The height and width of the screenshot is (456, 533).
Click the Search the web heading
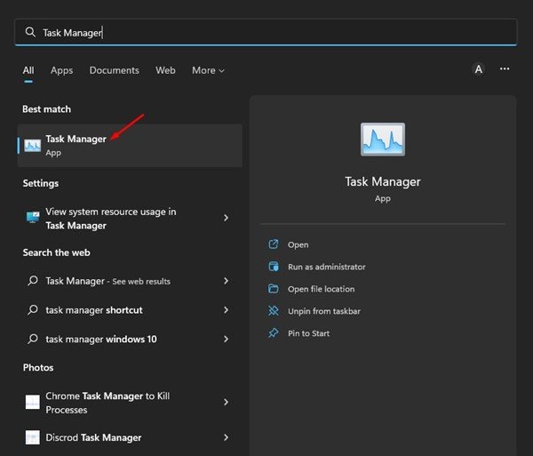[57, 252]
